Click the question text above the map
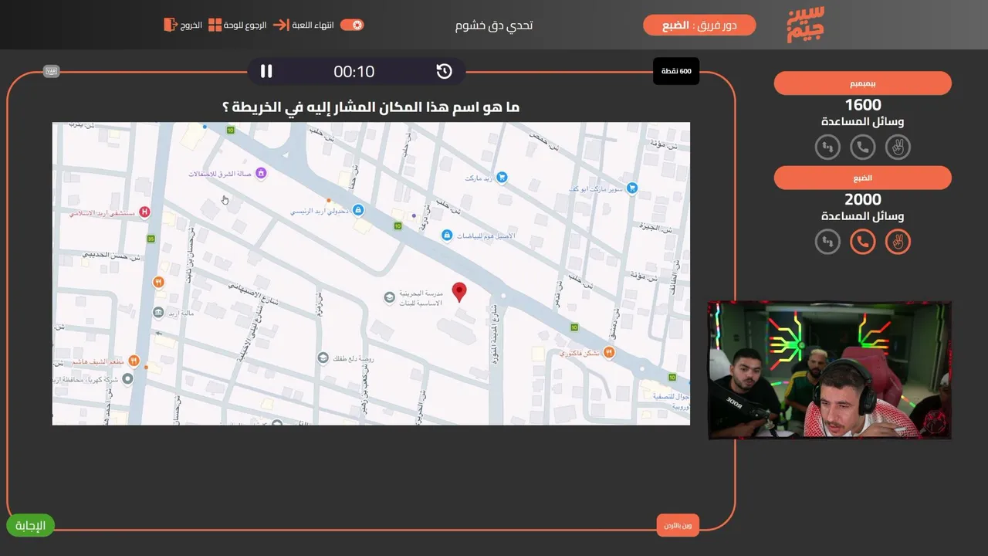988x556 pixels. point(371,107)
